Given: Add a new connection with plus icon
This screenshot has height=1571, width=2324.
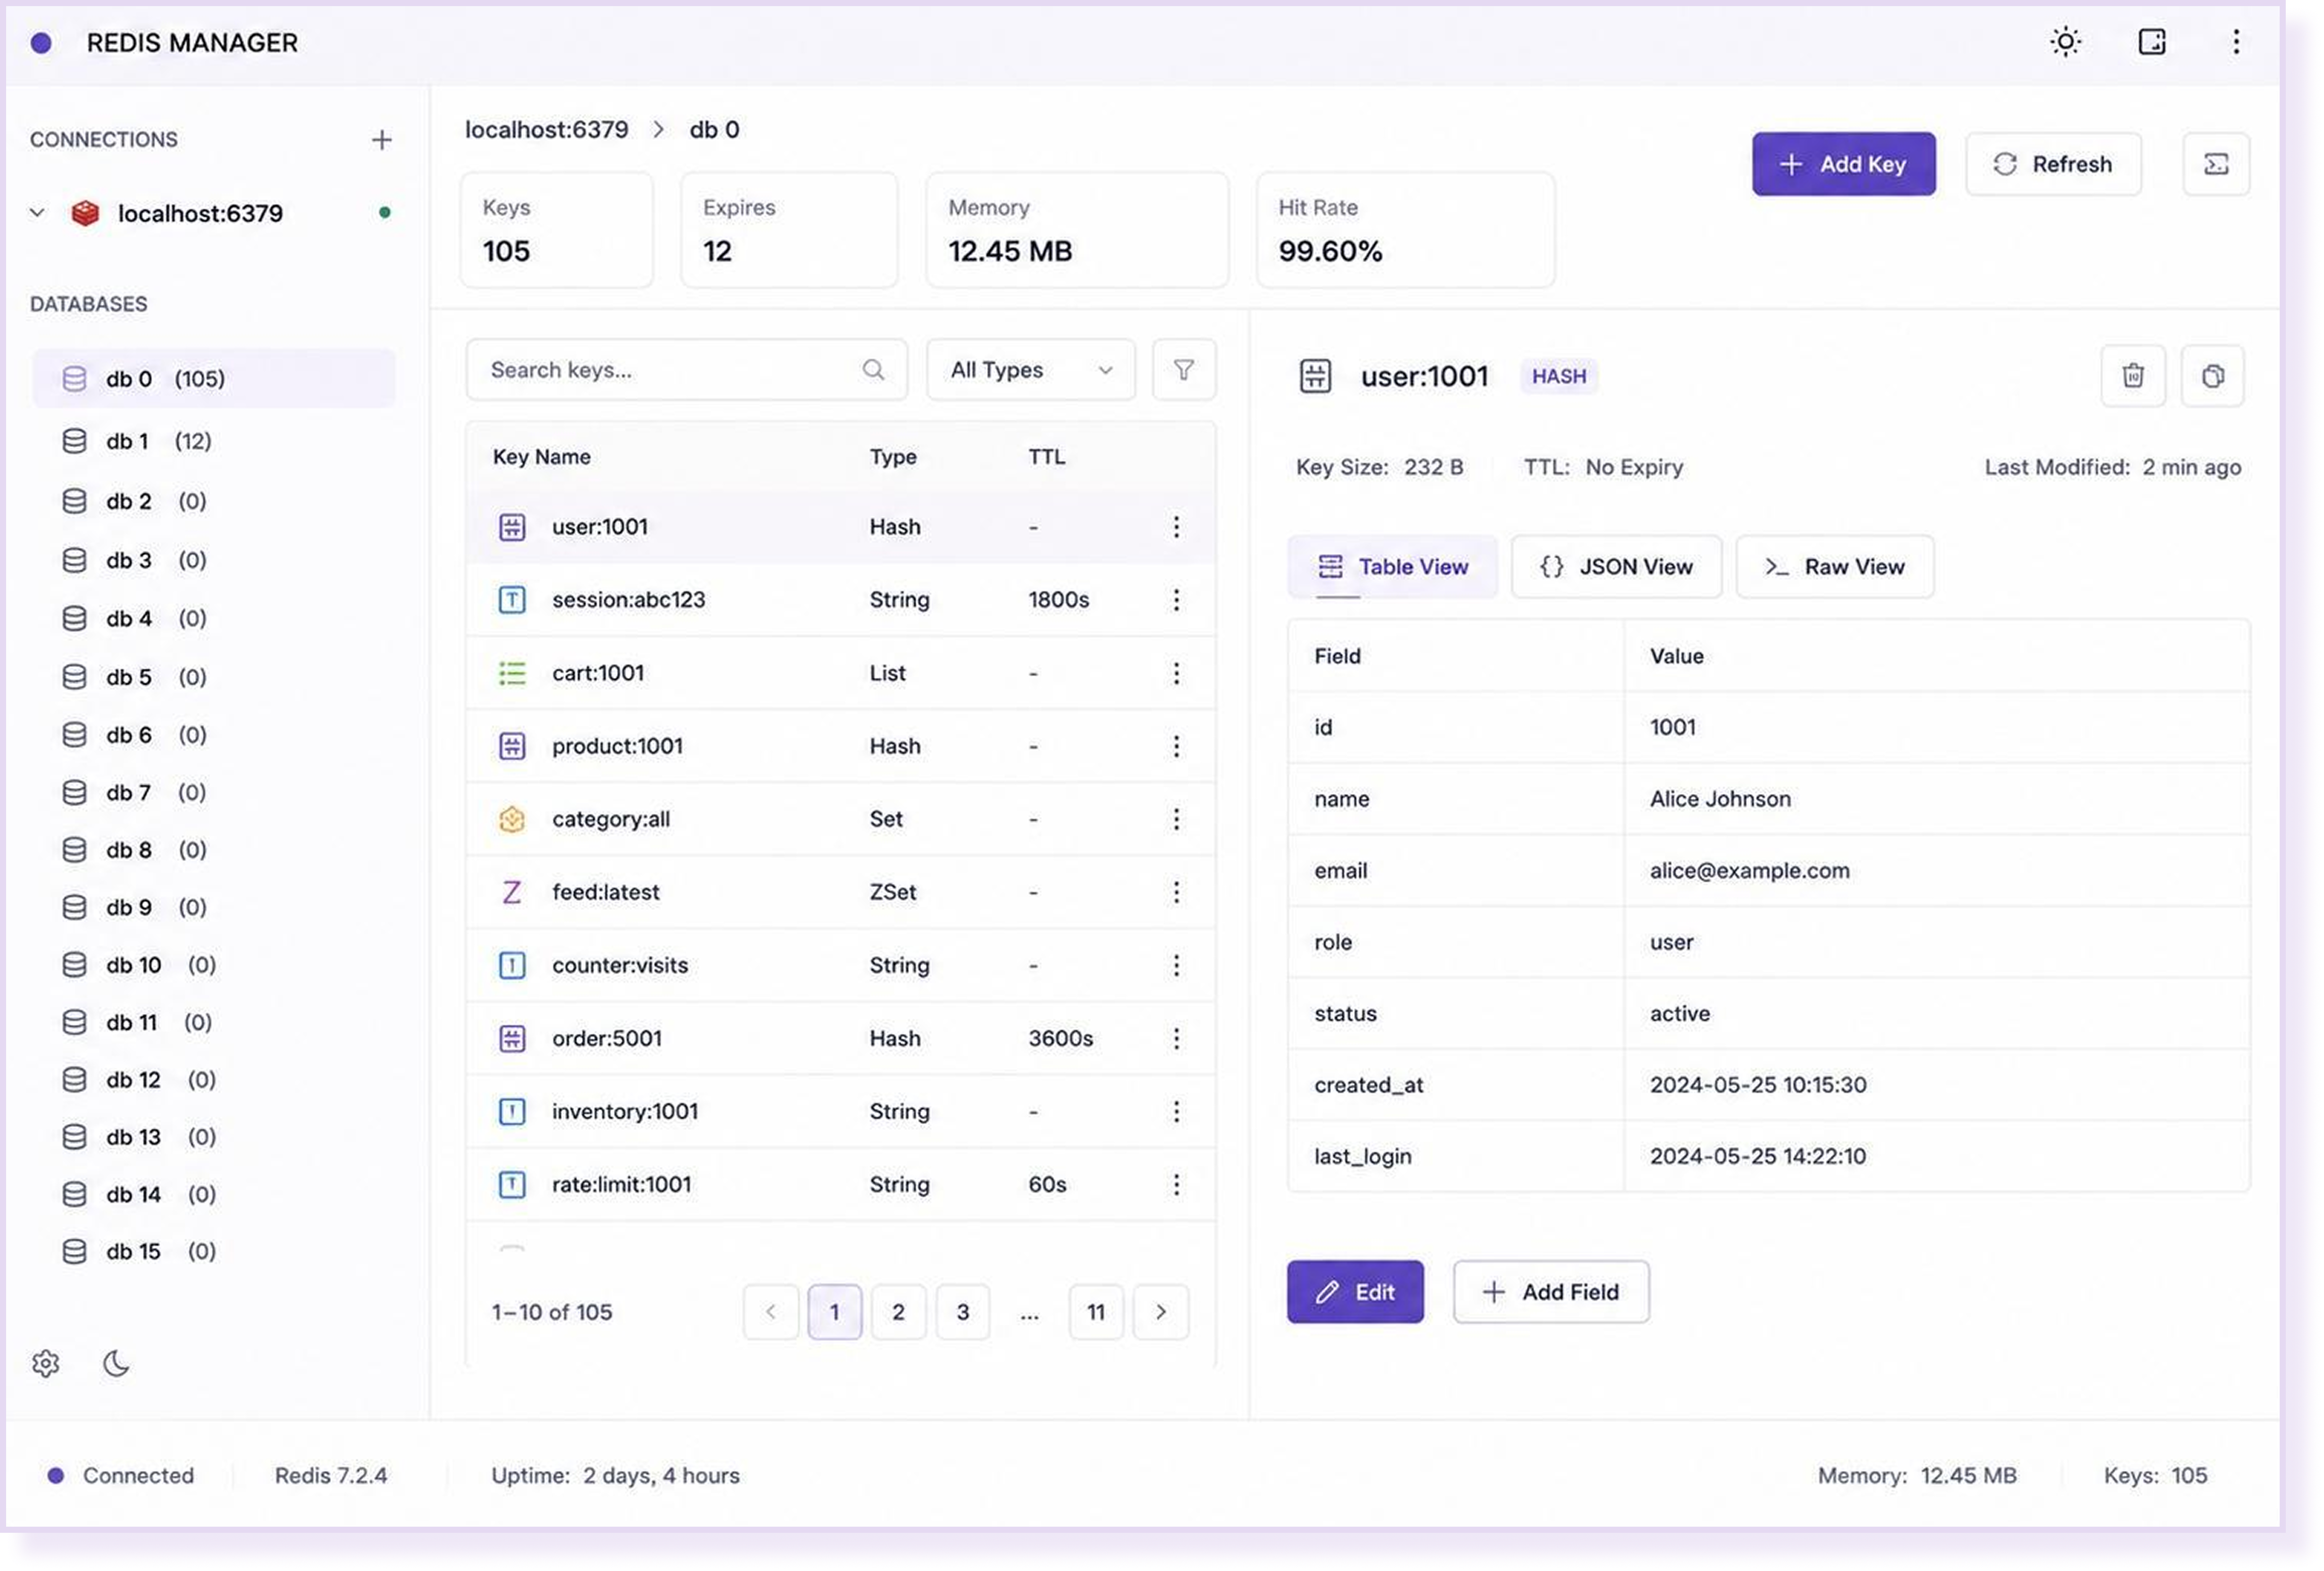Looking at the screenshot, I should (381, 140).
